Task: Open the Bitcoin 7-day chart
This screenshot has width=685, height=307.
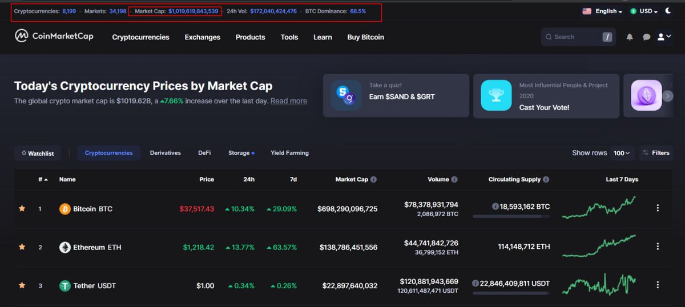Action: pos(599,208)
